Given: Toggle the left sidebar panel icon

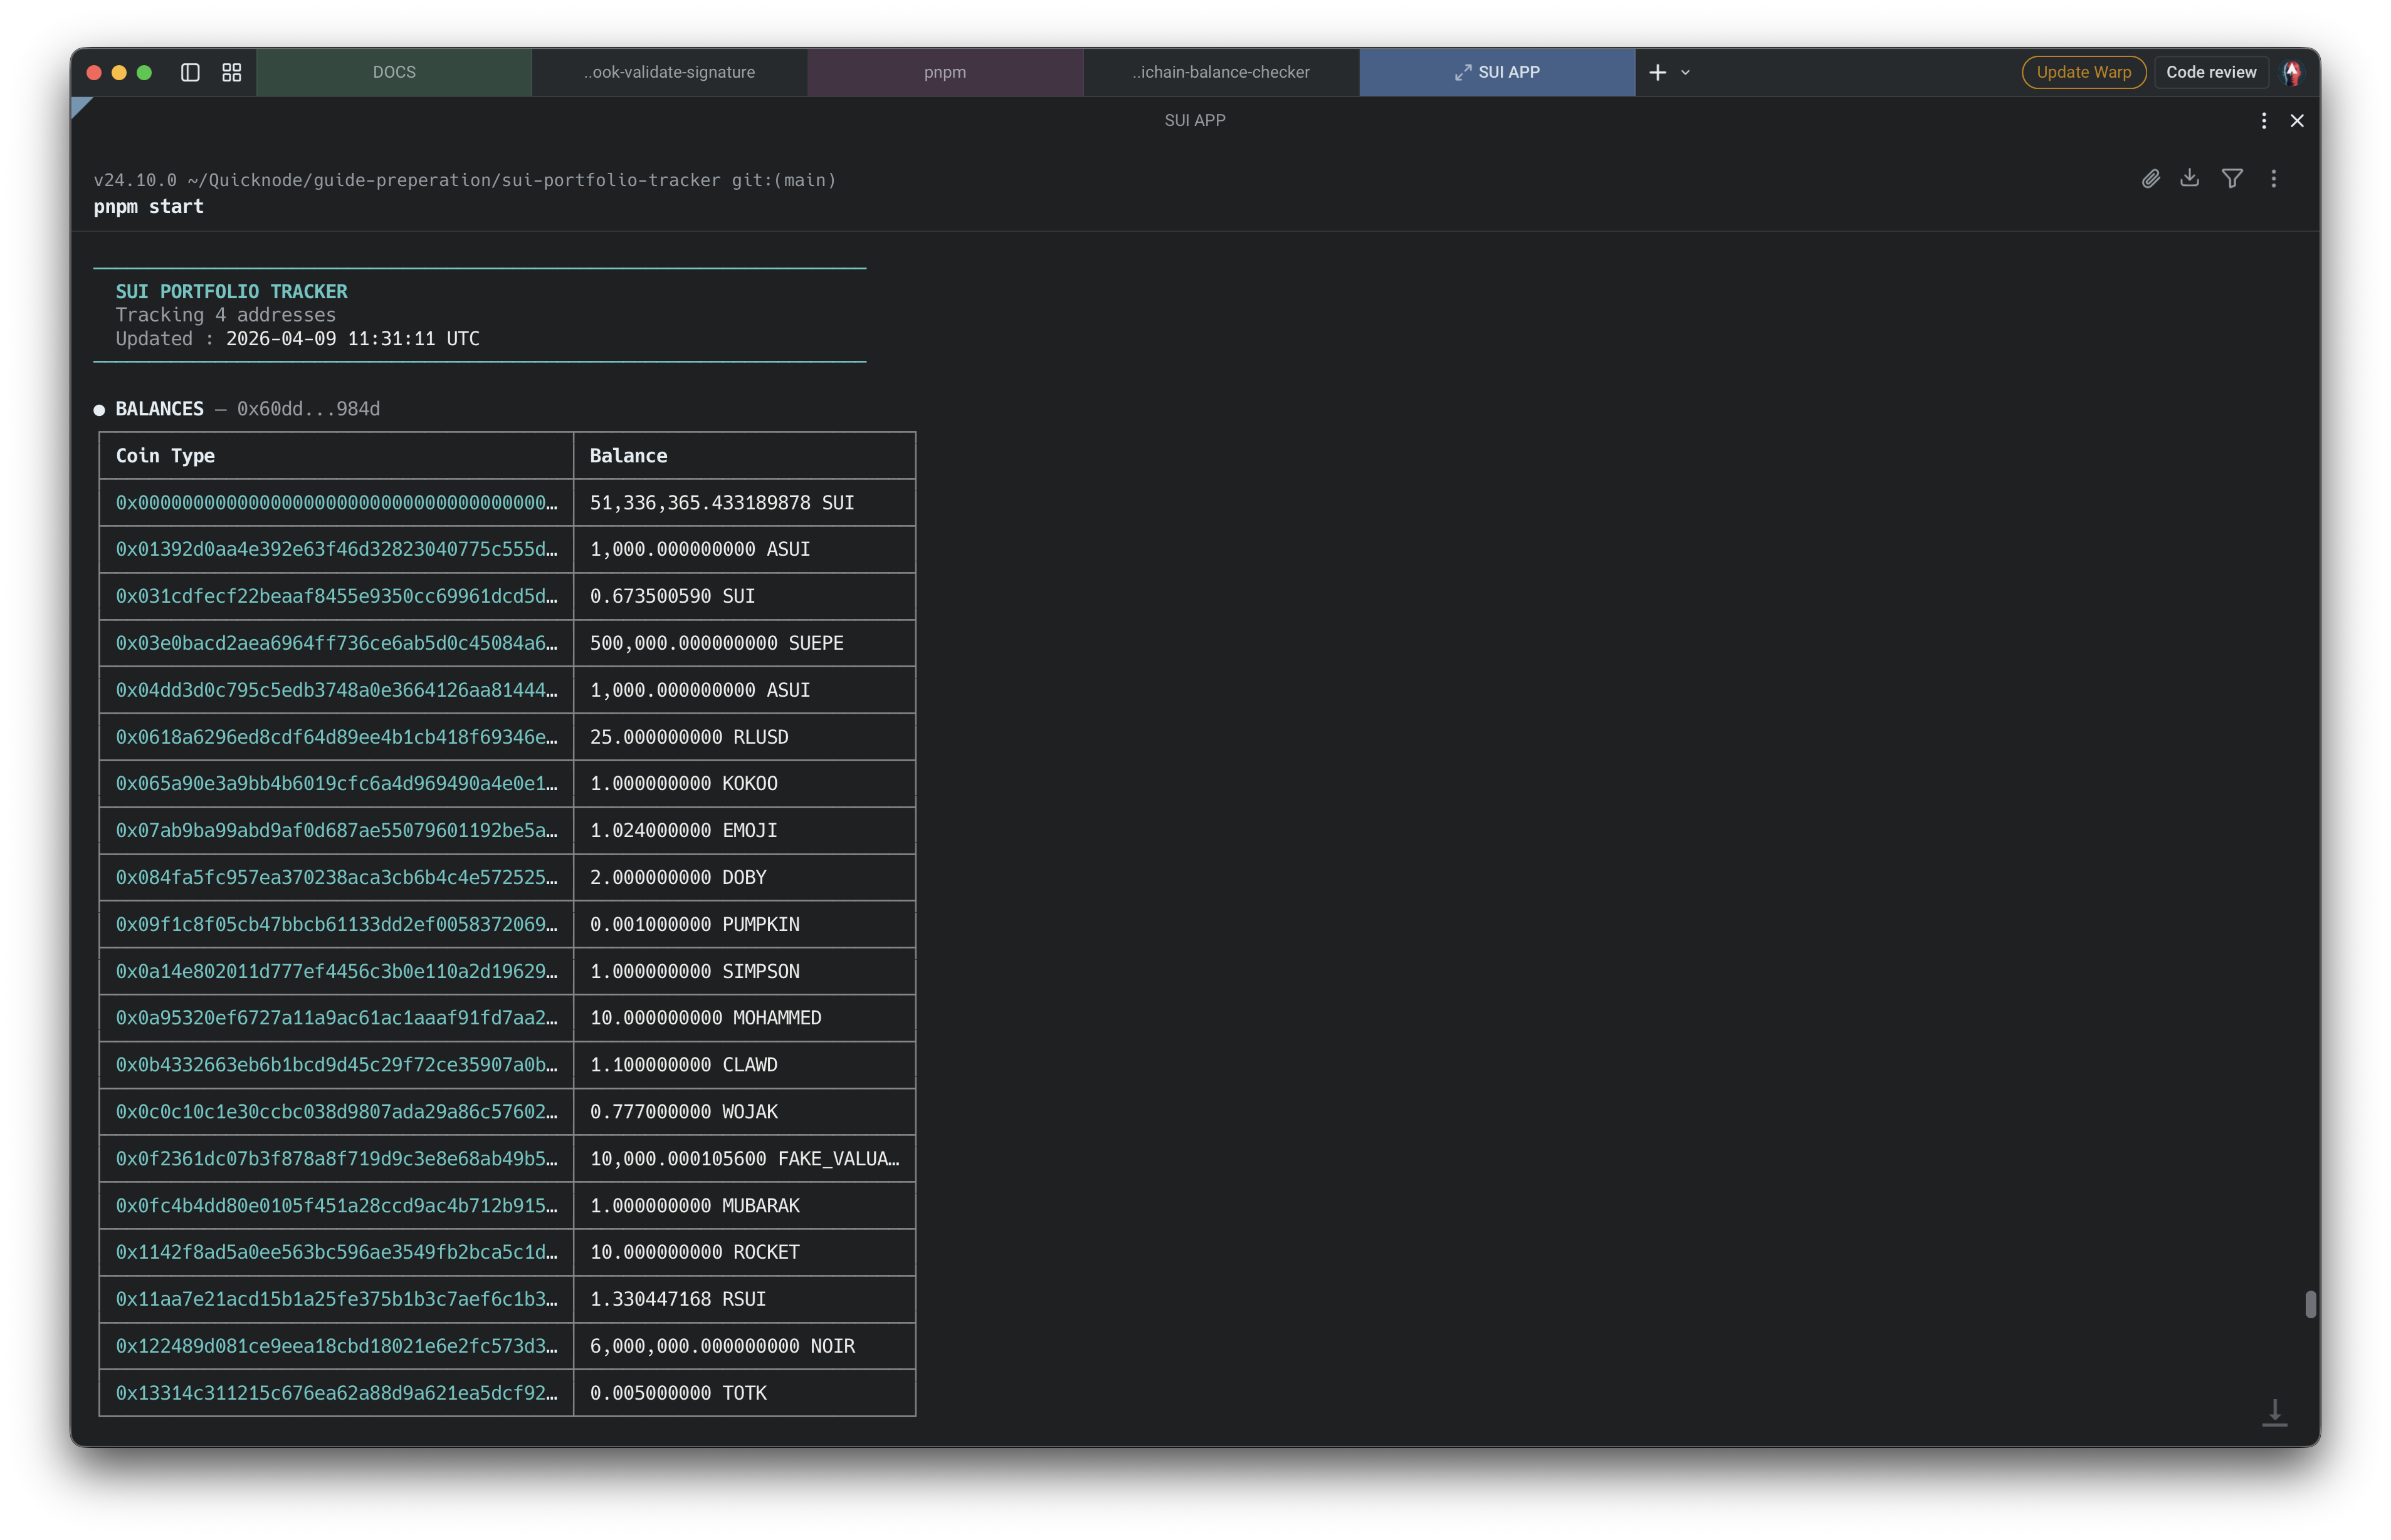Looking at the screenshot, I should [x=190, y=72].
